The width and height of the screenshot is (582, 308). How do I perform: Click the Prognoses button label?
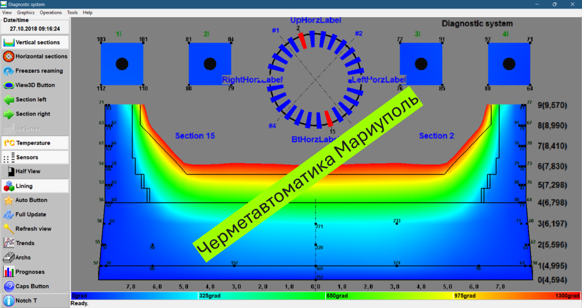coord(30,272)
